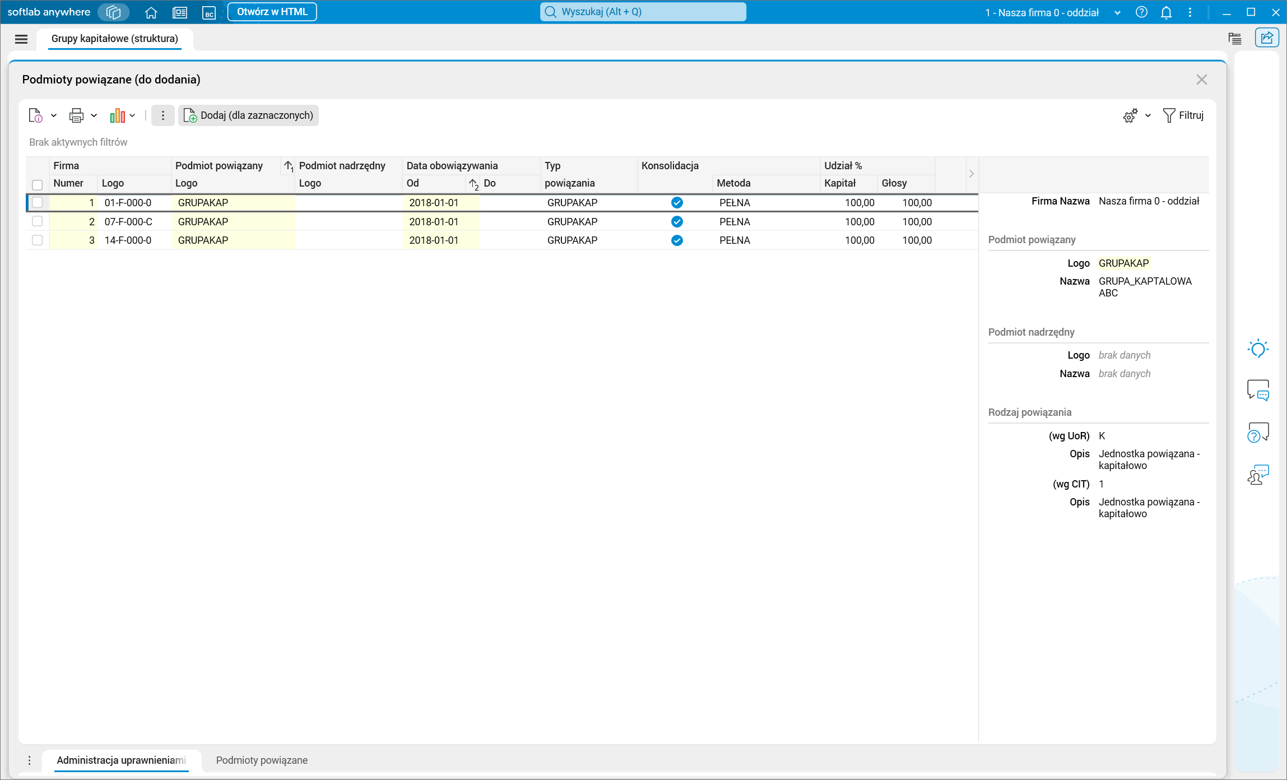Screen dimensions: 1287x780
Task: Click the printer icon in toolbar
Action: click(x=76, y=115)
